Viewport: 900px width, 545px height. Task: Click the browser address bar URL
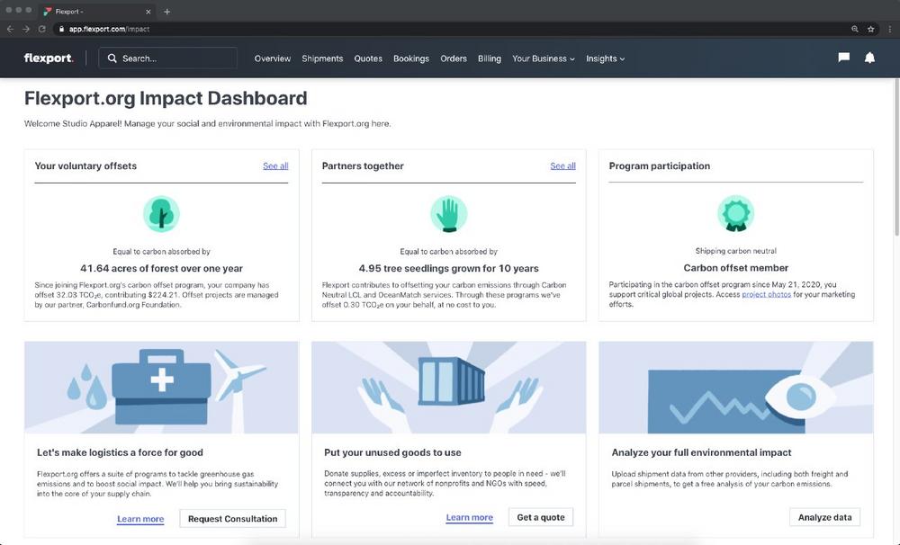click(x=109, y=29)
